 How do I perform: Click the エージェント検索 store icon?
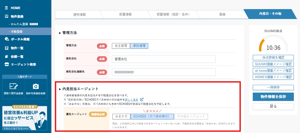[x=6, y=64]
